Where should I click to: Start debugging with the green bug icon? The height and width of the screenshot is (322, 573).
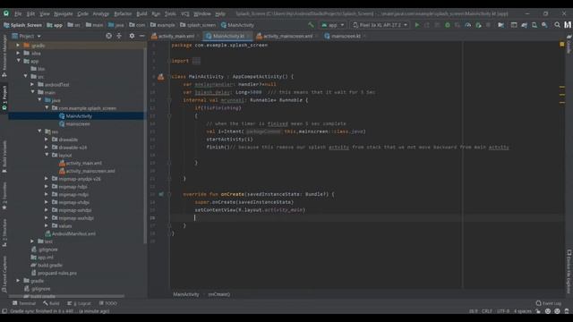[448, 25]
